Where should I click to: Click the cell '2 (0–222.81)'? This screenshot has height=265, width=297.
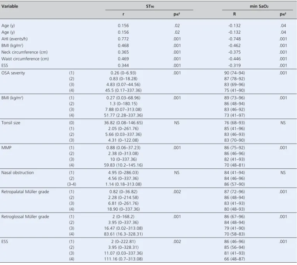[x=123, y=242]
